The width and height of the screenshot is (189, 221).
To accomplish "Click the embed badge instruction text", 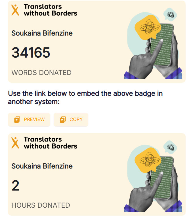I will [x=85, y=97].
